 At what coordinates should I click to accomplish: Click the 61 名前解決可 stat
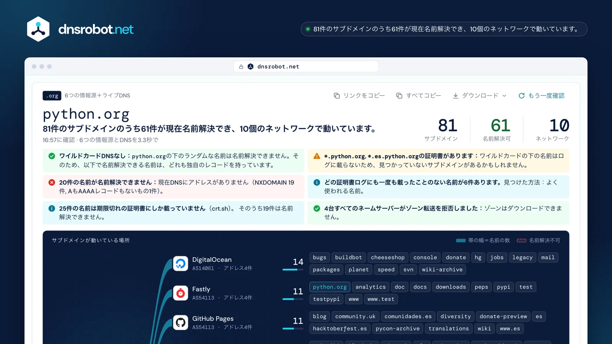(497, 130)
